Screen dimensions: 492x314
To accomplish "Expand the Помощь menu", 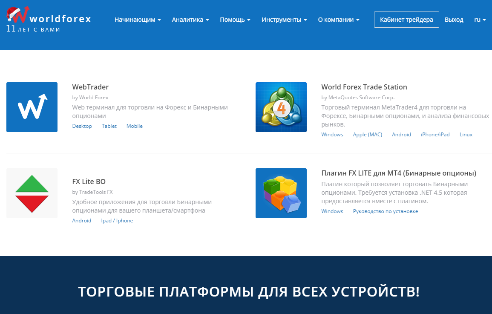I will click(x=235, y=20).
